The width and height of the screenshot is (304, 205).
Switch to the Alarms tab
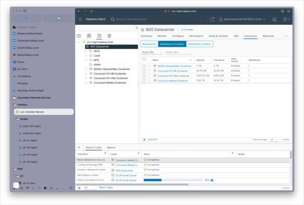tap(111, 147)
